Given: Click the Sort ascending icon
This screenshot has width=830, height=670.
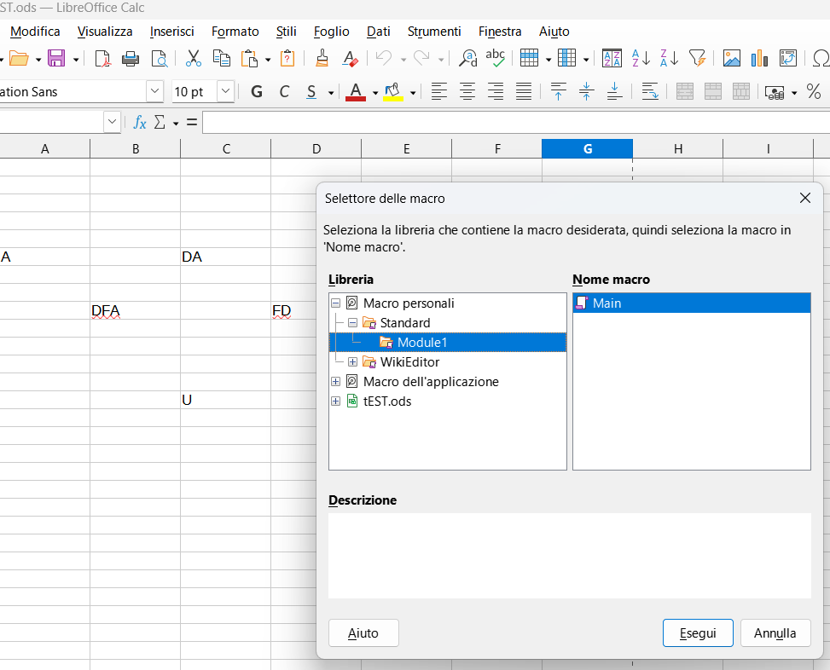Looking at the screenshot, I should (x=641, y=58).
